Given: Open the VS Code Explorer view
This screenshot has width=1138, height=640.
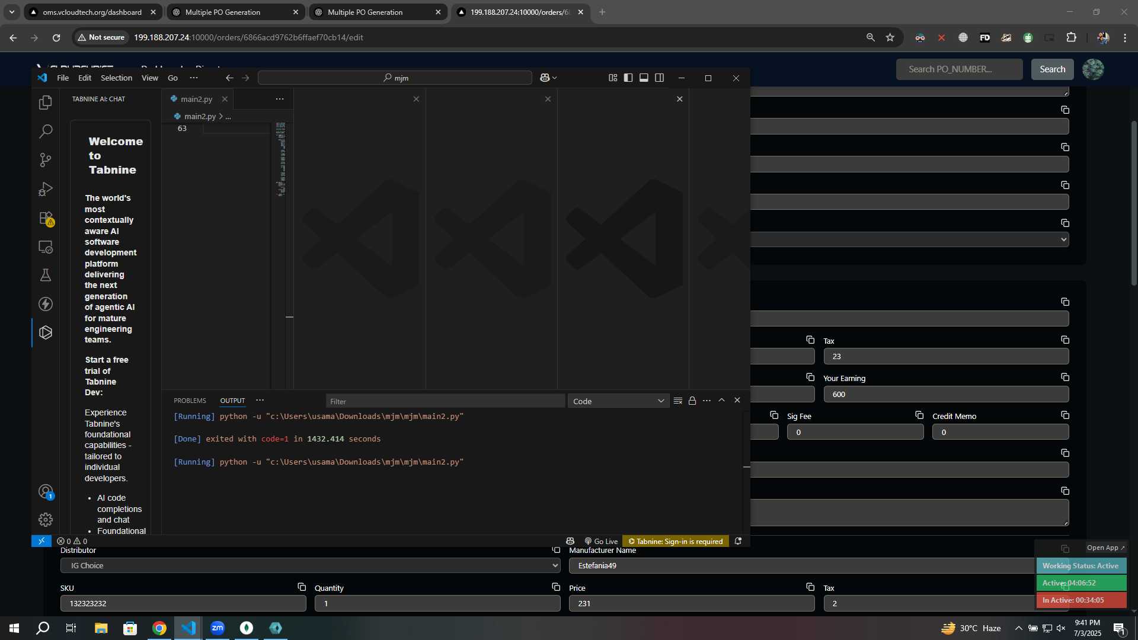Looking at the screenshot, I should (x=46, y=103).
